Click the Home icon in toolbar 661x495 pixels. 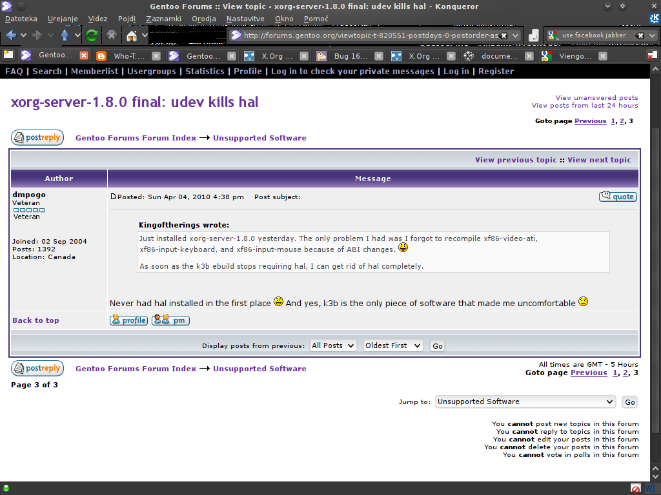pyautogui.click(x=132, y=35)
